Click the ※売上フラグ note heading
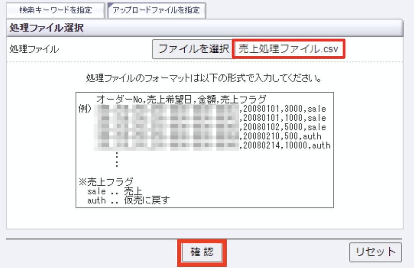Screen dimensions: 414x268 pos(106,182)
